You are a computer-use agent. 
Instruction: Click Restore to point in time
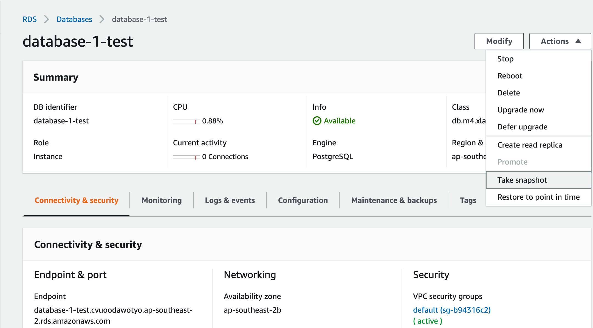tap(538, 197)
